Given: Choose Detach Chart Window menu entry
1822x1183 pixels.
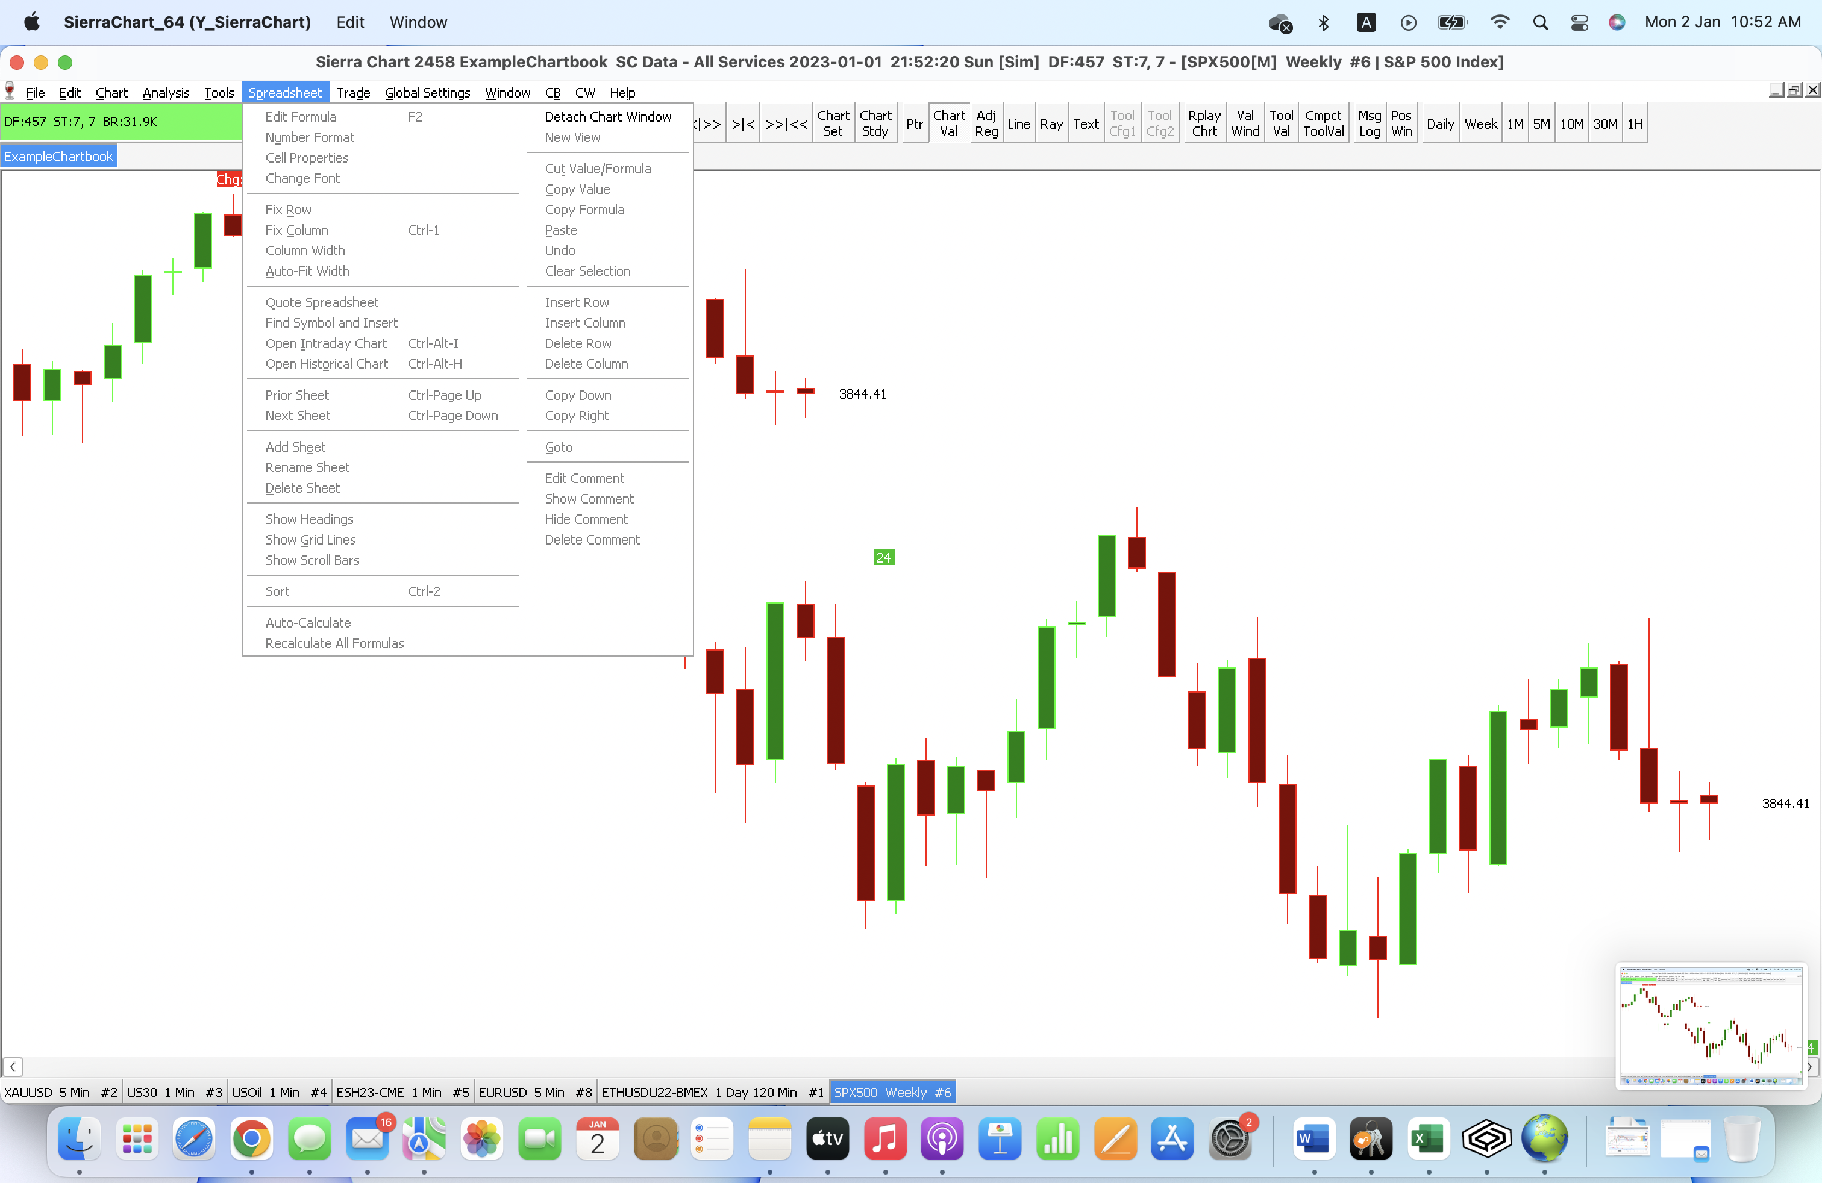Looking at the screenshot, I should click(x=608, y=116).
